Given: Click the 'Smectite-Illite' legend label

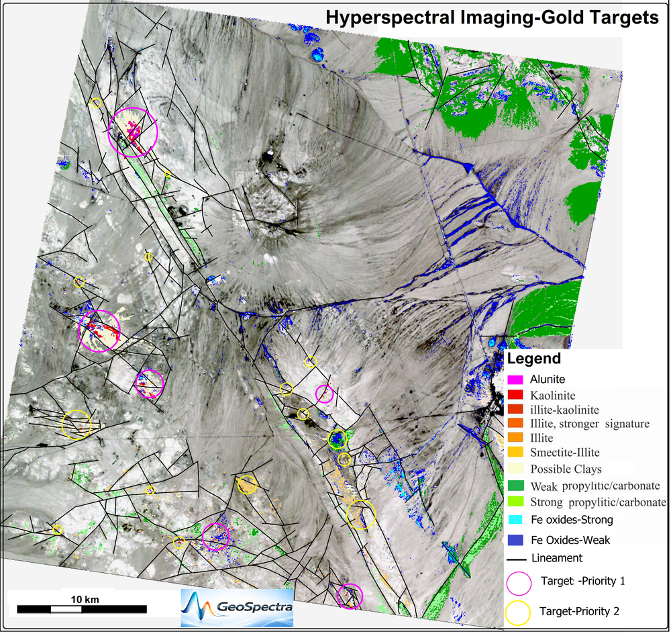Looking at the screenshot, I should tap(565, 452).
